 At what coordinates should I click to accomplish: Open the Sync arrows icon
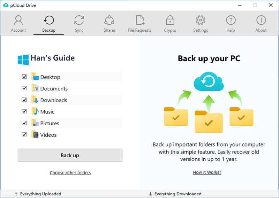coord(79,20)
